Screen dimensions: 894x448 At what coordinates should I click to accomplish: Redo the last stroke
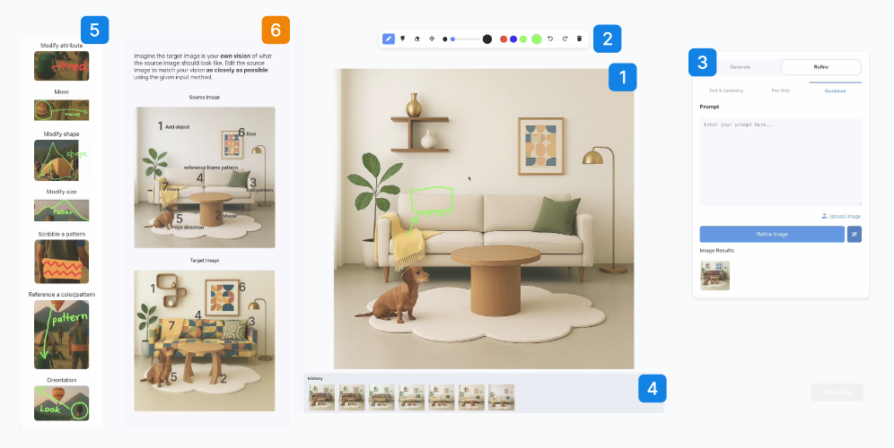pos(565,39)
